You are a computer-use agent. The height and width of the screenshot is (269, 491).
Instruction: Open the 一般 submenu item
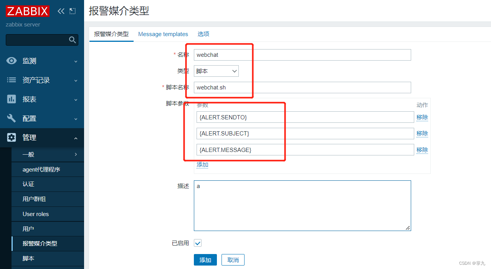pyautogui.click(x=48, y=154)
